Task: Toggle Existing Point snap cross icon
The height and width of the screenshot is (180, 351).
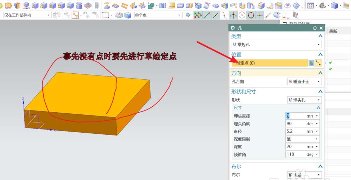Action: [x=260, y=15]
